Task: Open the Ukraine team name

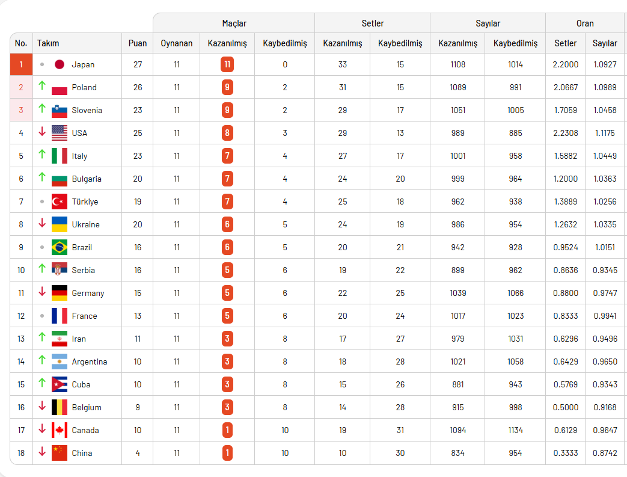Action: pyautogui.click(x=85, y=224)
